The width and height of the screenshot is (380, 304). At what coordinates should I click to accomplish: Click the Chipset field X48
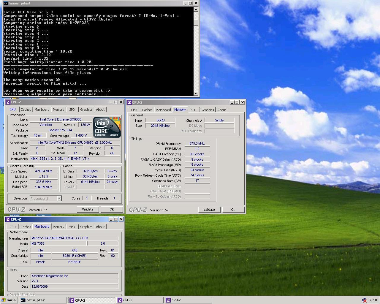(x=75, y=250)
